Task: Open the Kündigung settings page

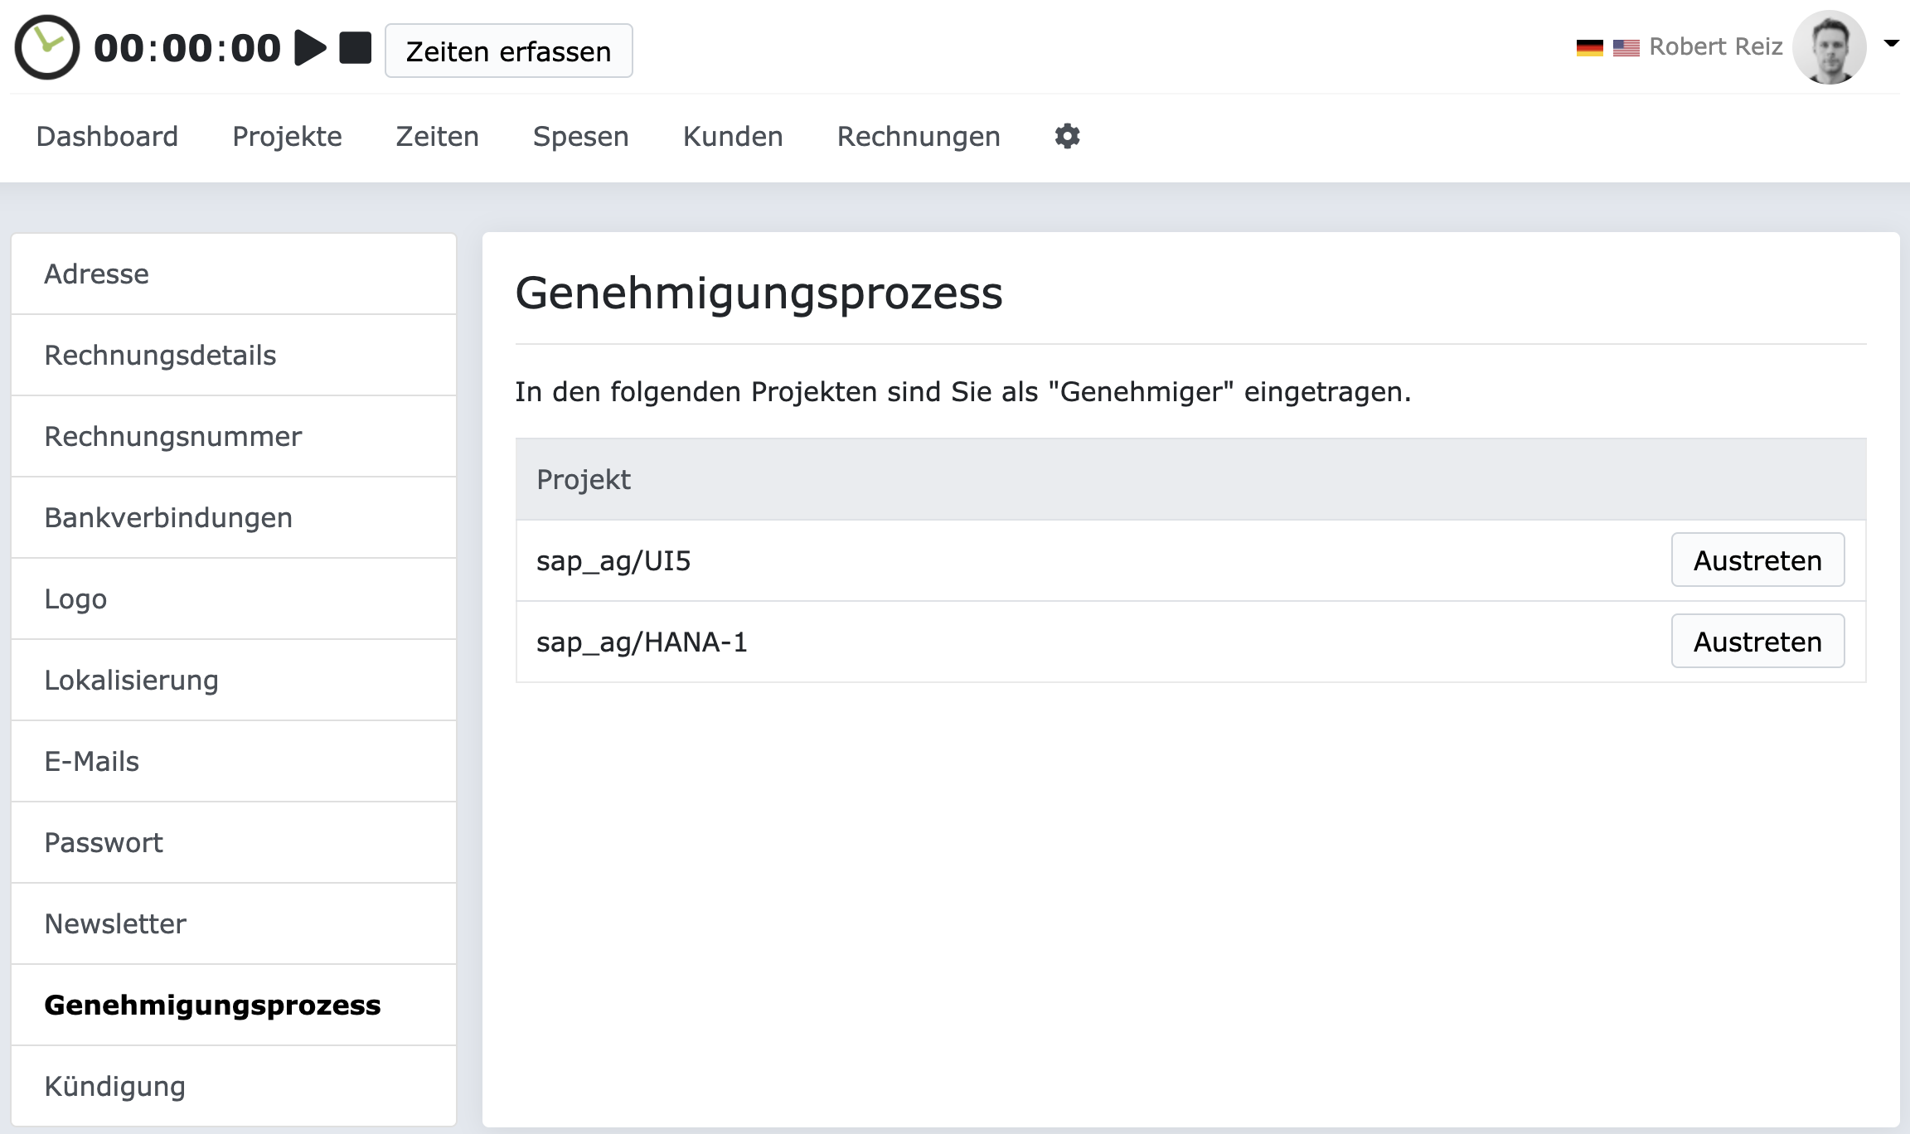Action: (115, 1086)
